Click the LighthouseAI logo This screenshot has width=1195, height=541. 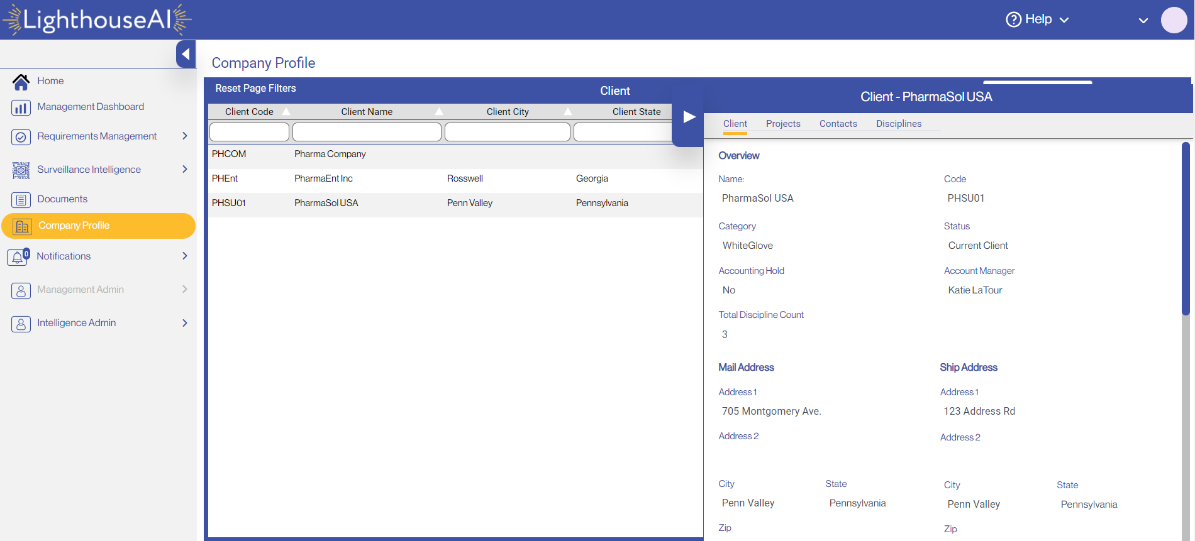point(97,19)
